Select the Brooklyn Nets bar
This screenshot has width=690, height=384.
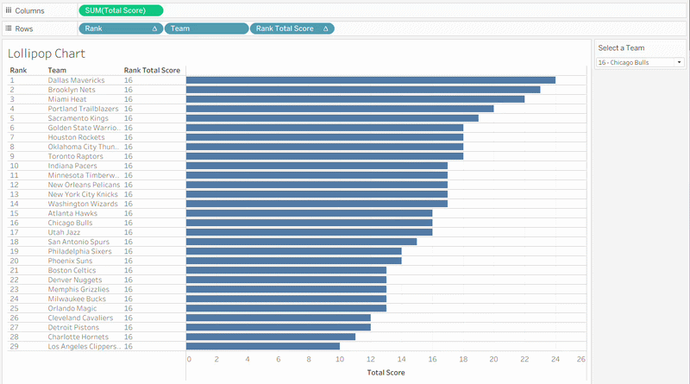[363, 90]
